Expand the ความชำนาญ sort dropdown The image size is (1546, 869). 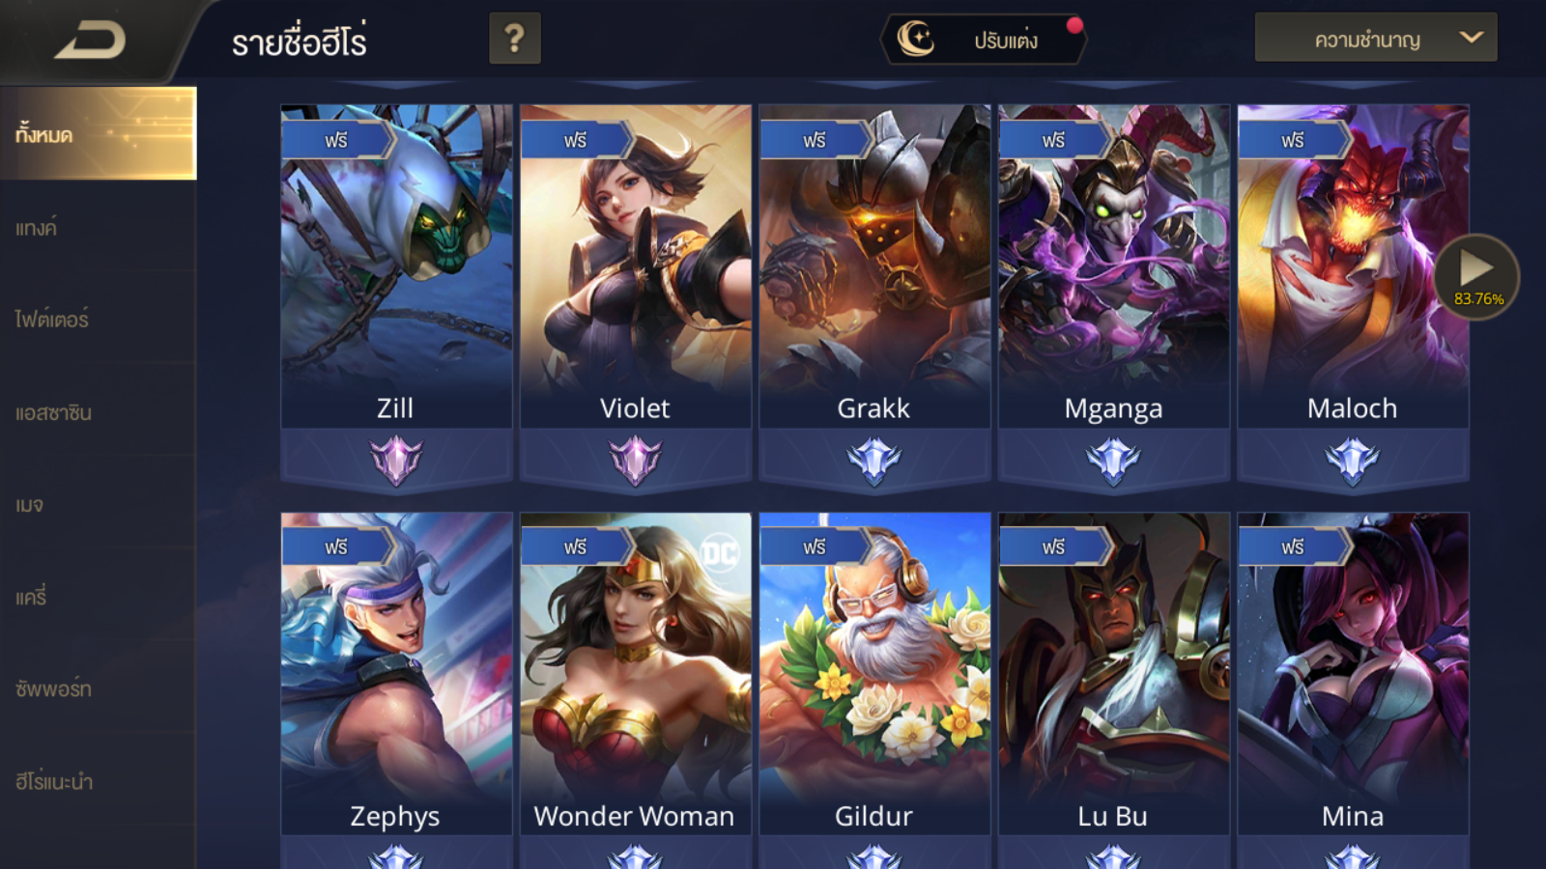1376,38
